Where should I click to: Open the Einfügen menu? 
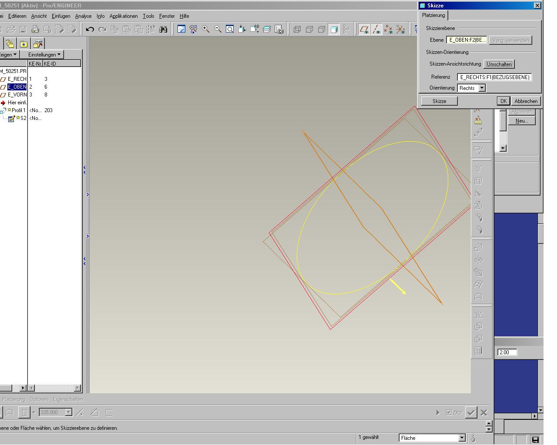pos(61,16)
